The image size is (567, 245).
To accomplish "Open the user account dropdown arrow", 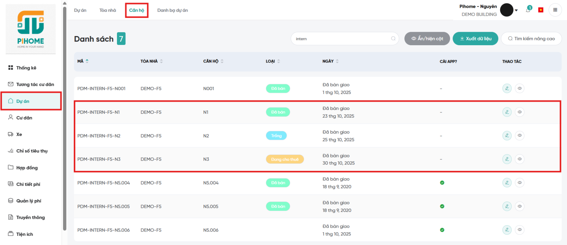I will pos(516,10).
